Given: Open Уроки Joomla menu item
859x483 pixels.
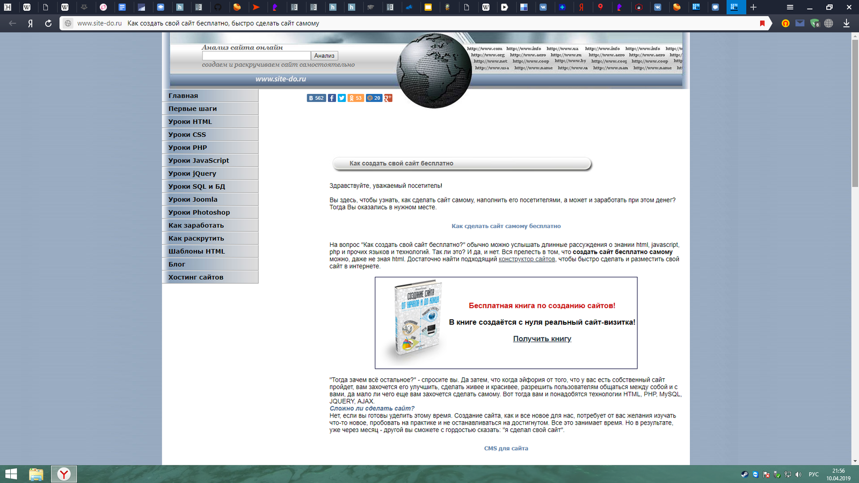Looking at the screenshot, I should 210,200.
